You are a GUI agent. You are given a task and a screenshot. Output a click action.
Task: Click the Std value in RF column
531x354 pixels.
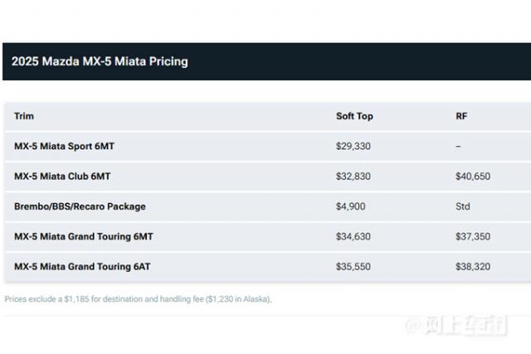point(463,206)
